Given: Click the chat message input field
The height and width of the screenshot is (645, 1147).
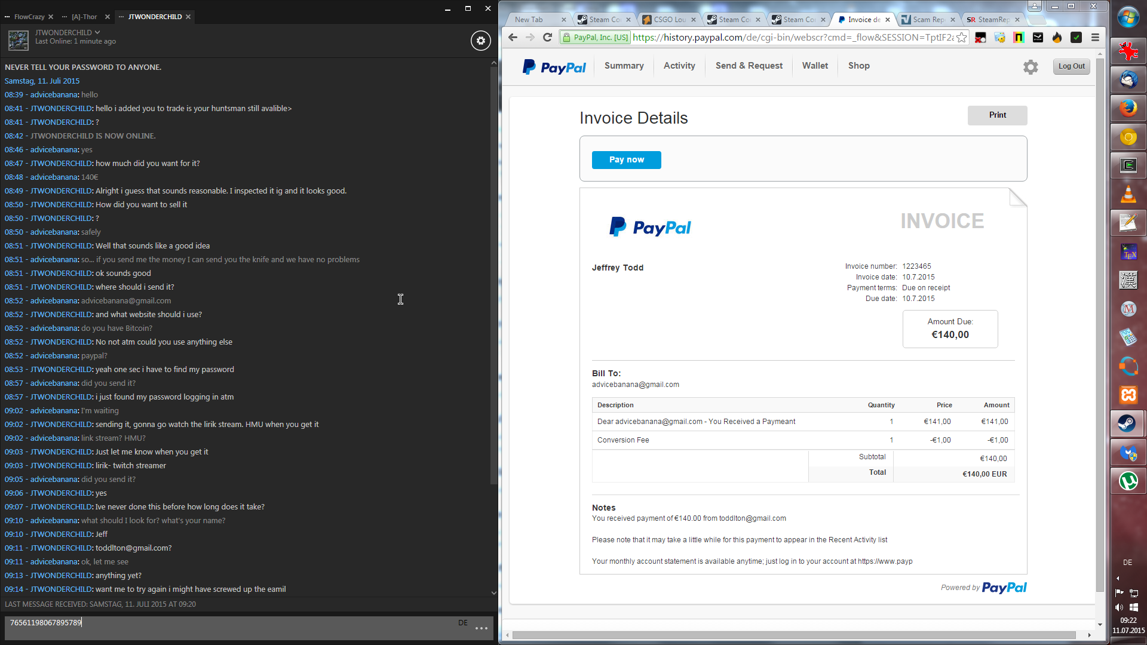Looking at the screenshot, I should click(x=239, y=623).
